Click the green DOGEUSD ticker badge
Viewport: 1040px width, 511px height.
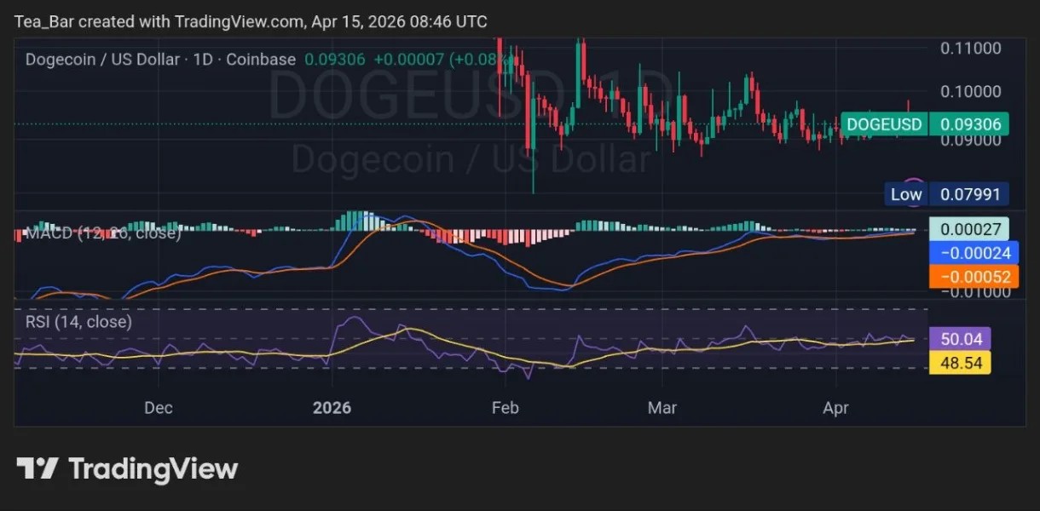tap(884, 123)
